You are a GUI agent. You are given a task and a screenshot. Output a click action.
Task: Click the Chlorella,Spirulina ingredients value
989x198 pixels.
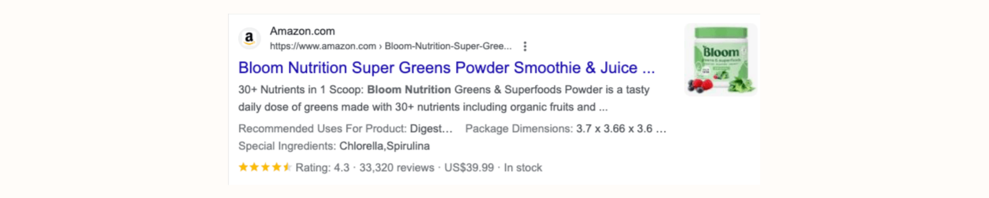click(x=384, y=146)
